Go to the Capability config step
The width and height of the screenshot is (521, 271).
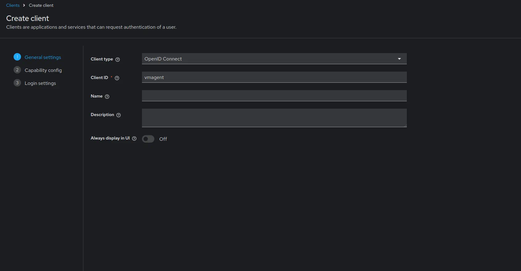[43, 70]
